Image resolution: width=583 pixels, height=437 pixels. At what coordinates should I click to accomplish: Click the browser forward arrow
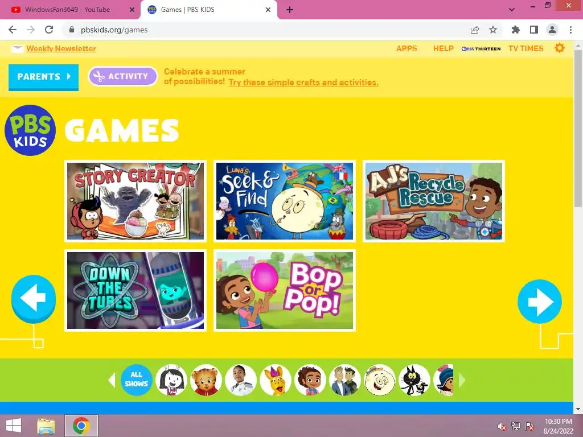pos(31,30)
